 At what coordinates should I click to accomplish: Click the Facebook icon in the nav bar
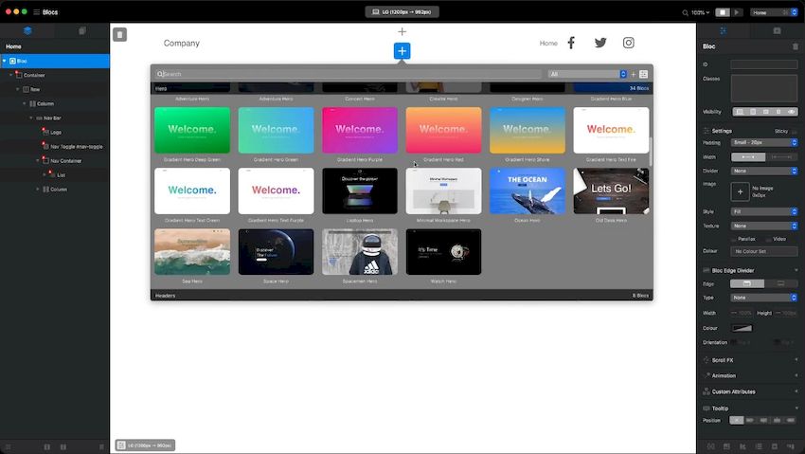click(x=571, y=43)
